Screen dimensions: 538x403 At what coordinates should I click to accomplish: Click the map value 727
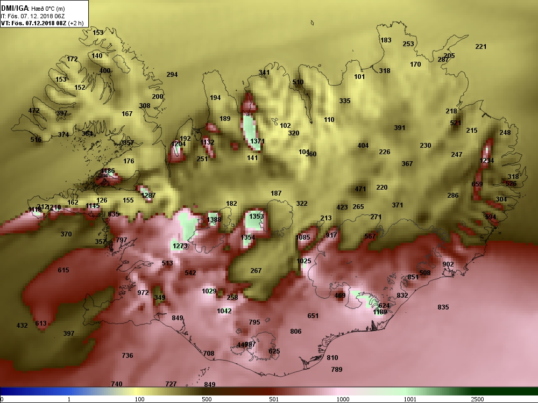pyautogui.click(x=171, y=384)
